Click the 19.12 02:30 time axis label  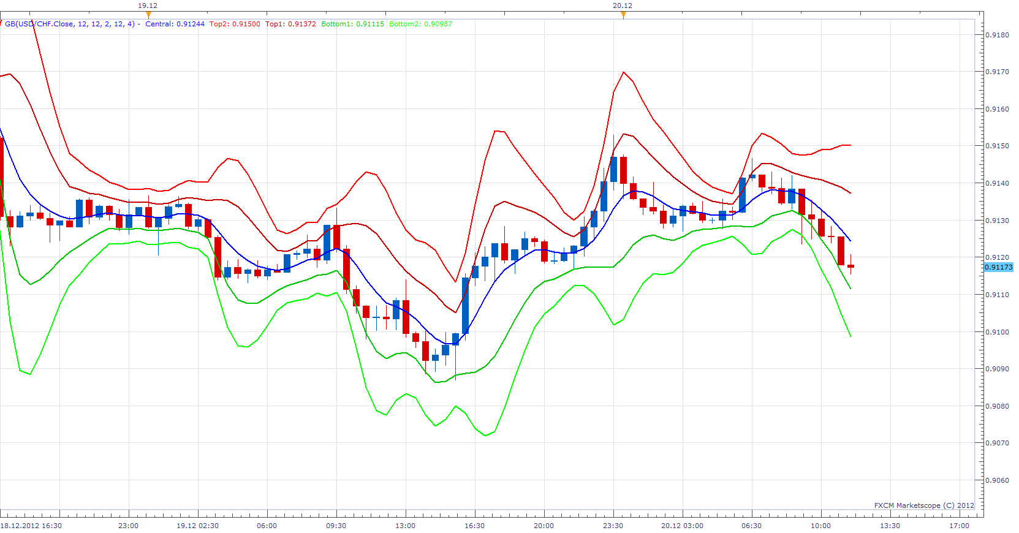[197, 526]
